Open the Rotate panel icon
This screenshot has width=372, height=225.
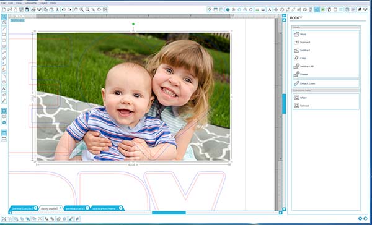point(281,10)
